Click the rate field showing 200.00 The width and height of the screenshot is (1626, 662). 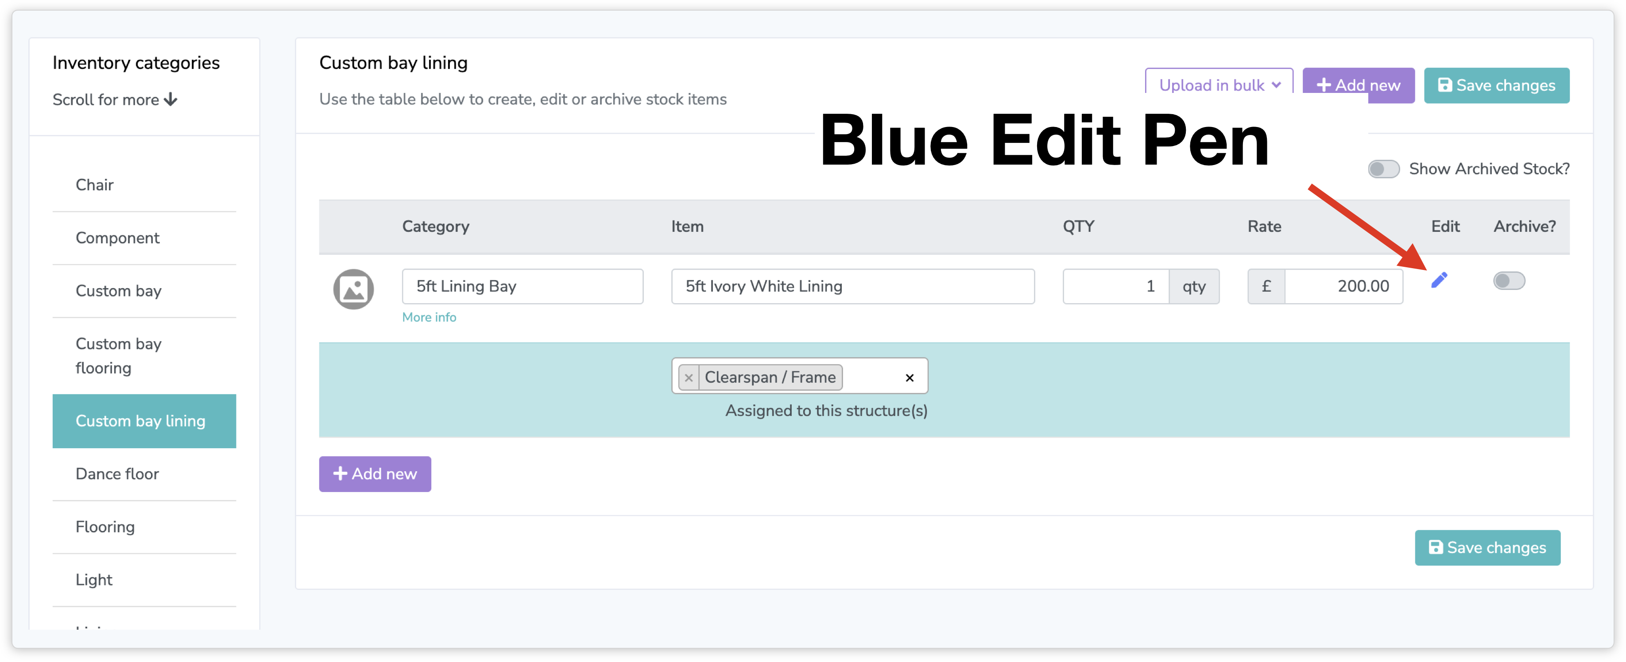point(1343,286)
